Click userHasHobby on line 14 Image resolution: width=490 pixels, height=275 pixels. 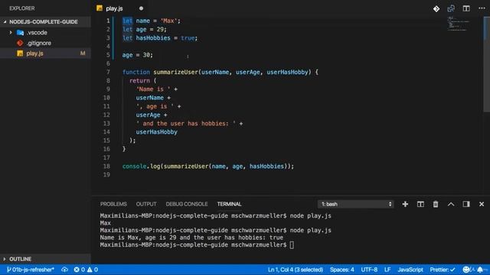(156, 132)
